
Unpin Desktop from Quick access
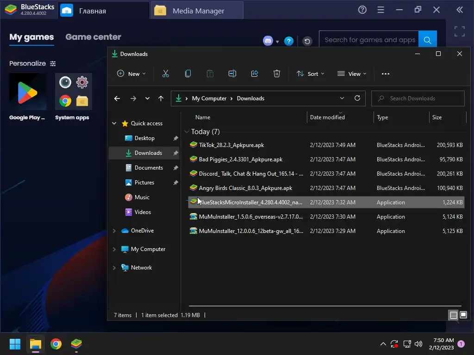[x=175, y=138]
